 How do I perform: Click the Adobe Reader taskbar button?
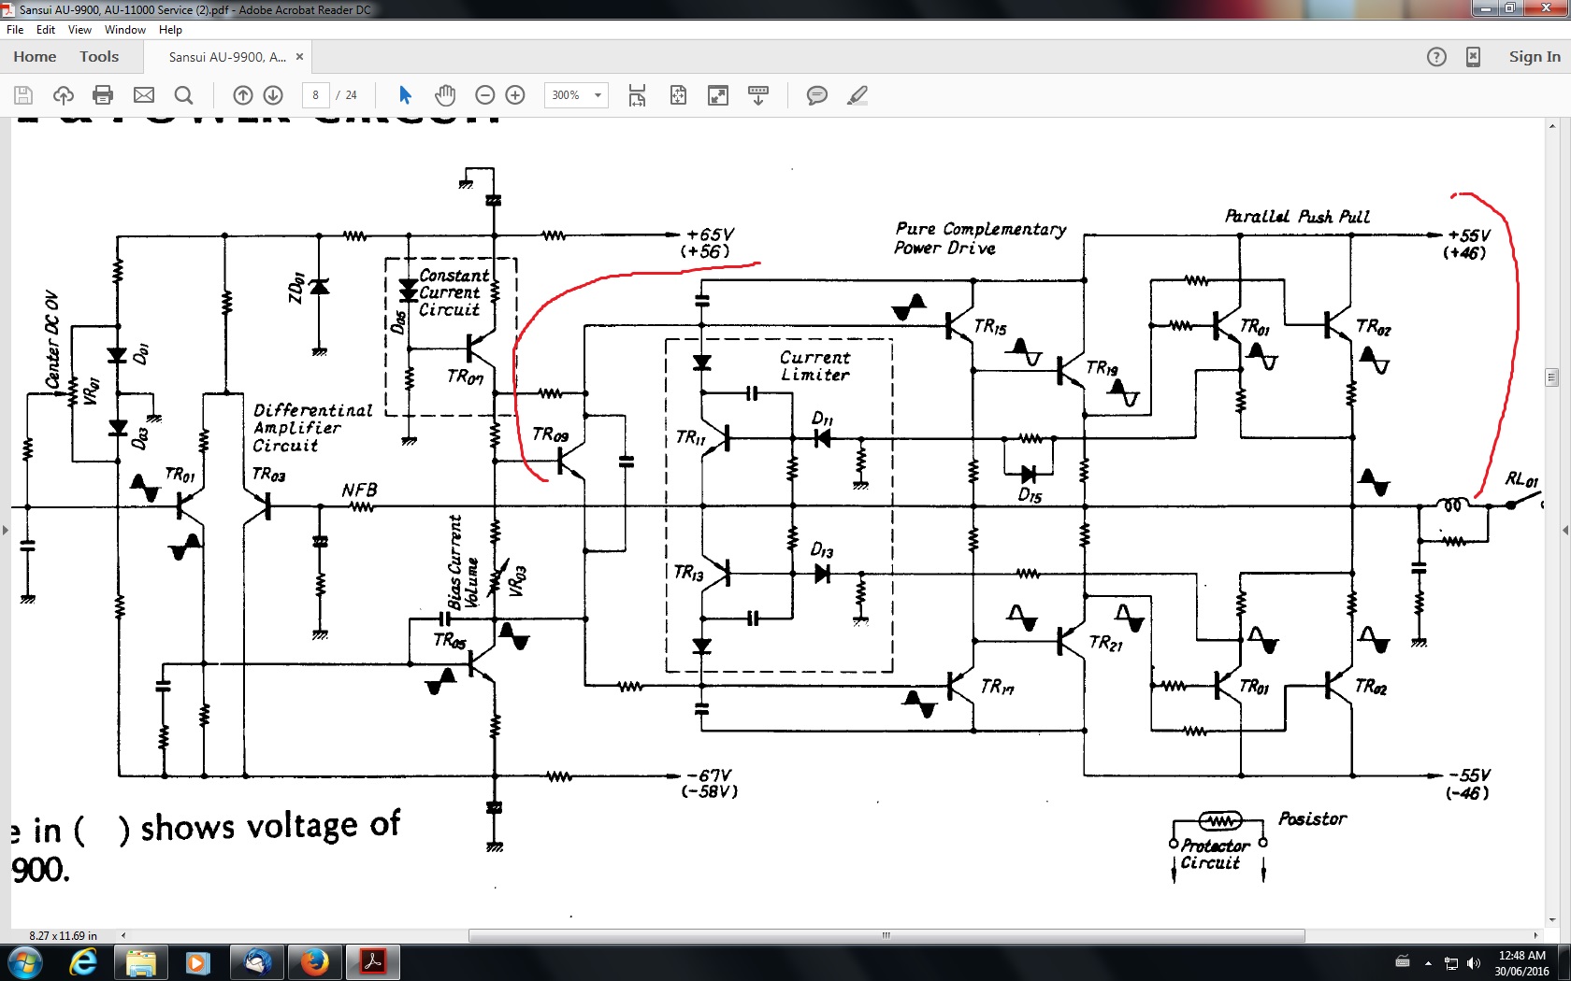coord(373,962)
